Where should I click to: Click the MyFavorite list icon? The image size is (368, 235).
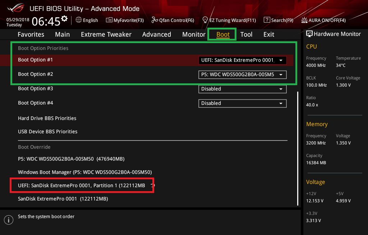pos(109,20)
